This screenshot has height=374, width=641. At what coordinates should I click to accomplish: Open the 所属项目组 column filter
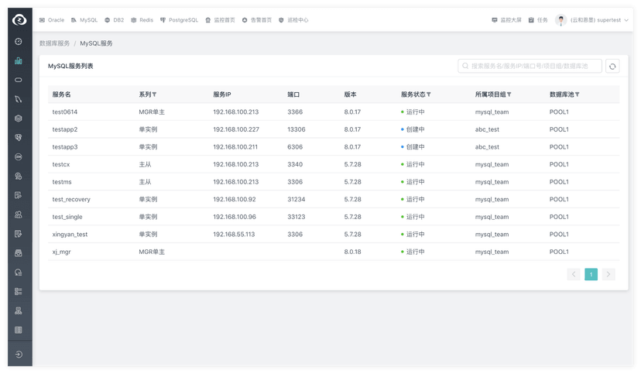click(509, 94)
